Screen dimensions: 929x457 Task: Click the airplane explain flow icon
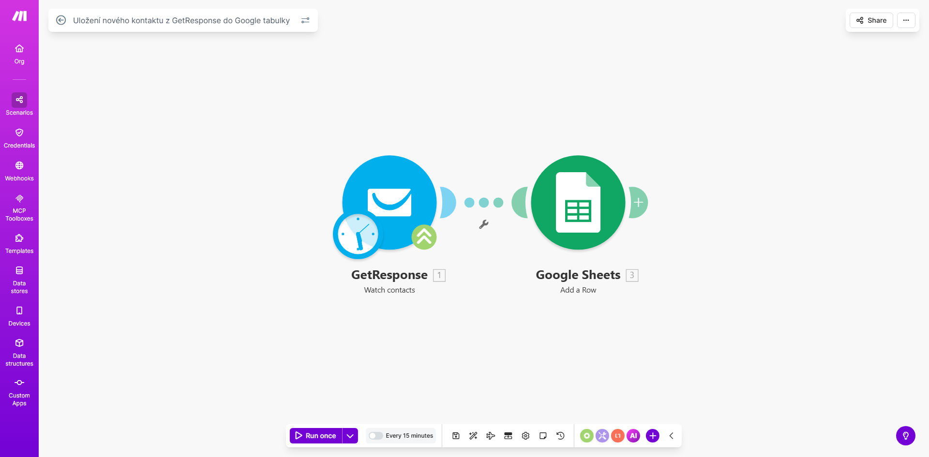point(491,436)
